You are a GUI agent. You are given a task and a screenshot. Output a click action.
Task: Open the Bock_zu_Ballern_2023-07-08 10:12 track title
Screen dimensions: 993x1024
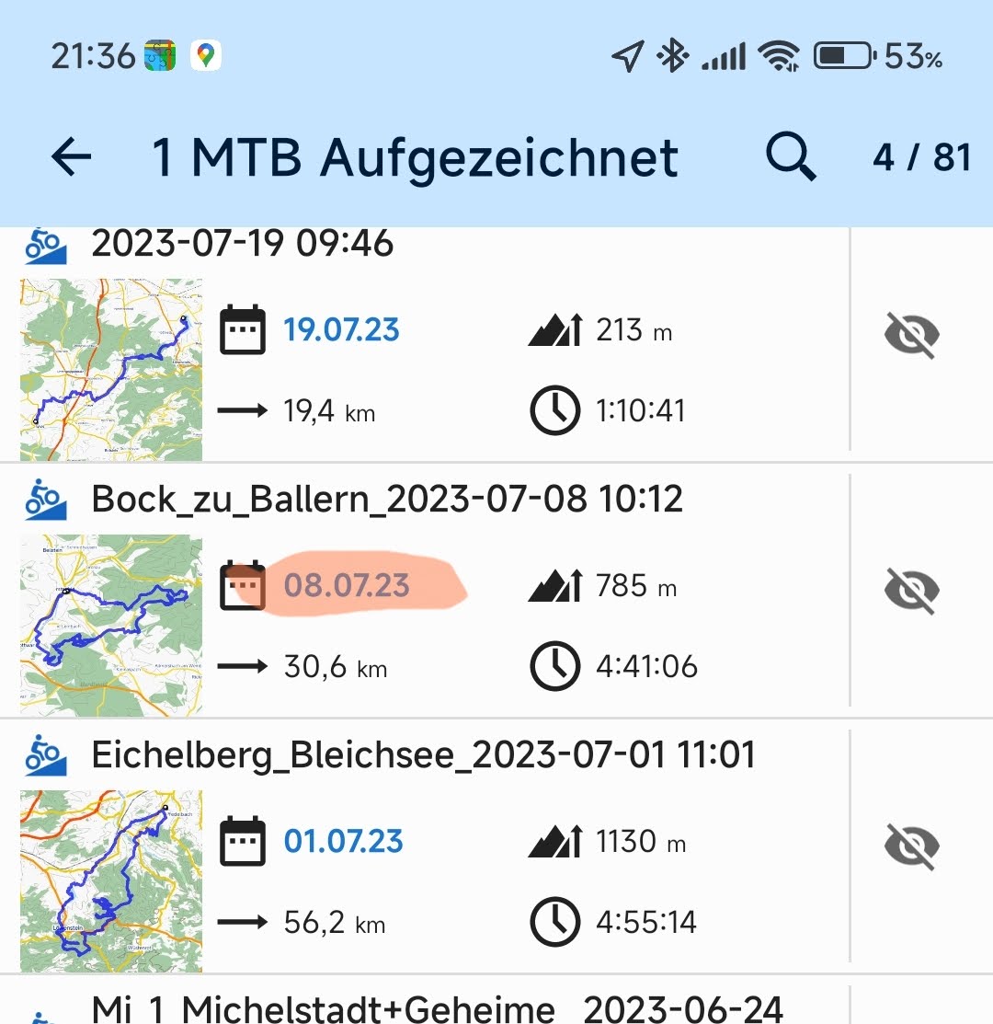point(386,500)
